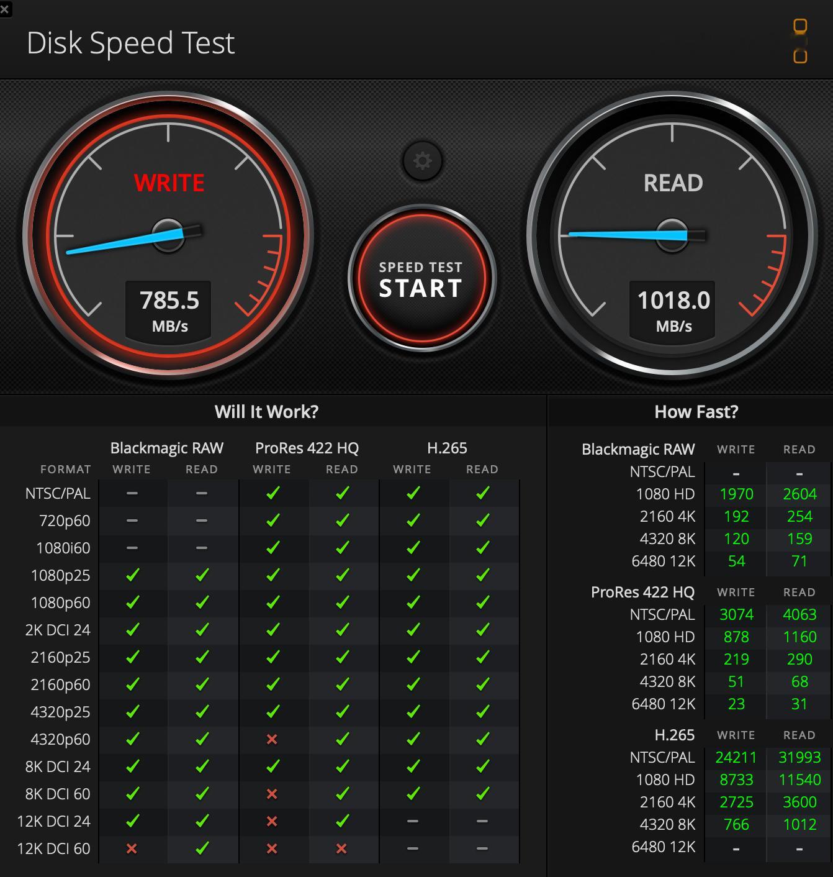833x877 pixels.
Task: Select the Will It Work? panel header
Action: click(x=266, y=412)
